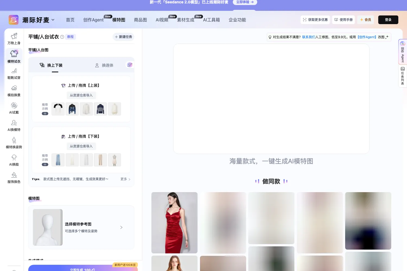Click 从资源仓库导入 under 下装
The height and width of the screenshot is (271, 407).
pos(81,146)
